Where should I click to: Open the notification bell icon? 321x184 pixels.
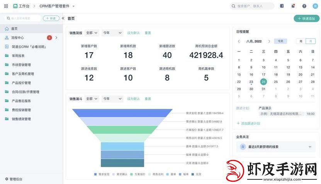[x=293, y=6]
